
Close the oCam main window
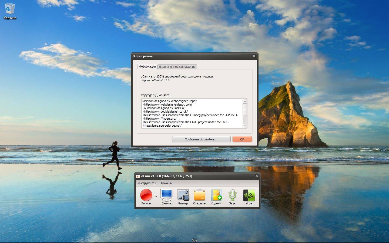(x=257, y=176)
